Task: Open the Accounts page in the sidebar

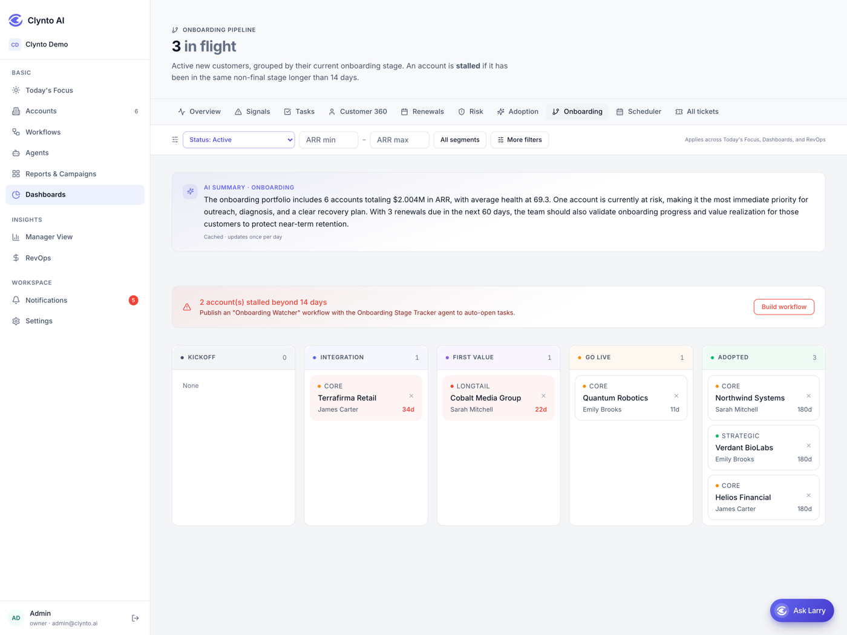Action: point(75,111)
